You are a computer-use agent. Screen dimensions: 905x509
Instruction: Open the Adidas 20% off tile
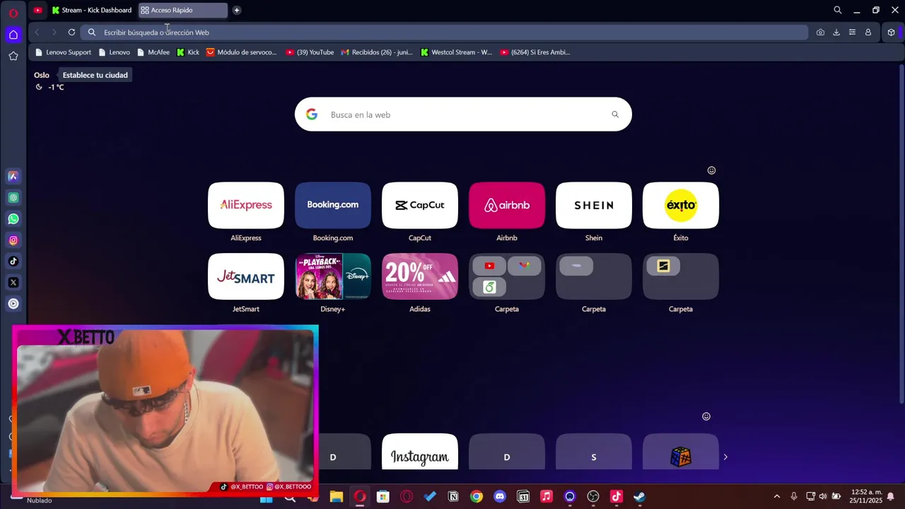coord(420,276)
